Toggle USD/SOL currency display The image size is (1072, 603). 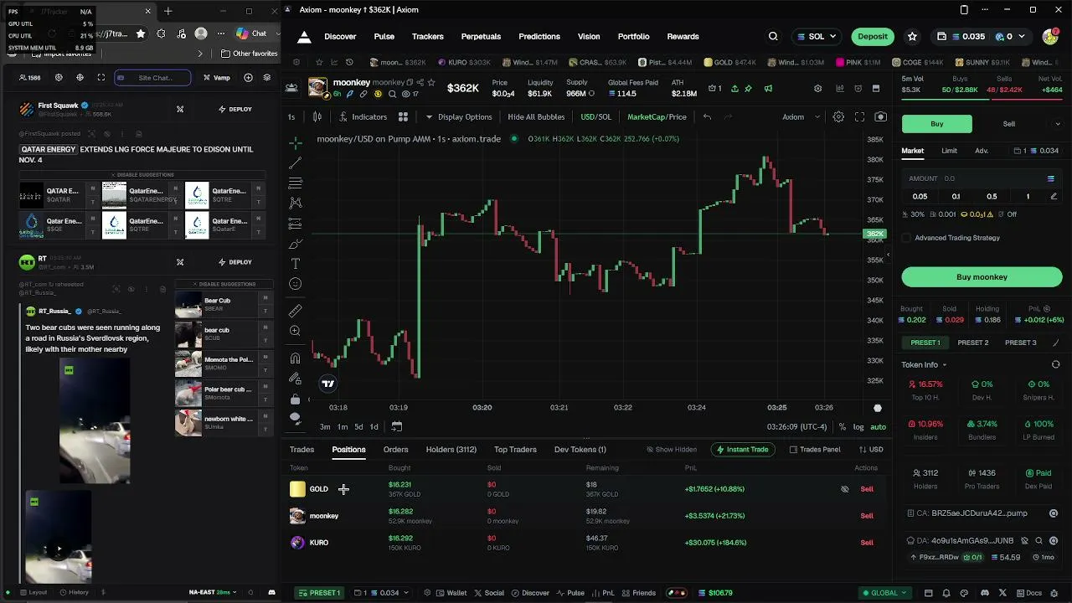pos(596,117)
